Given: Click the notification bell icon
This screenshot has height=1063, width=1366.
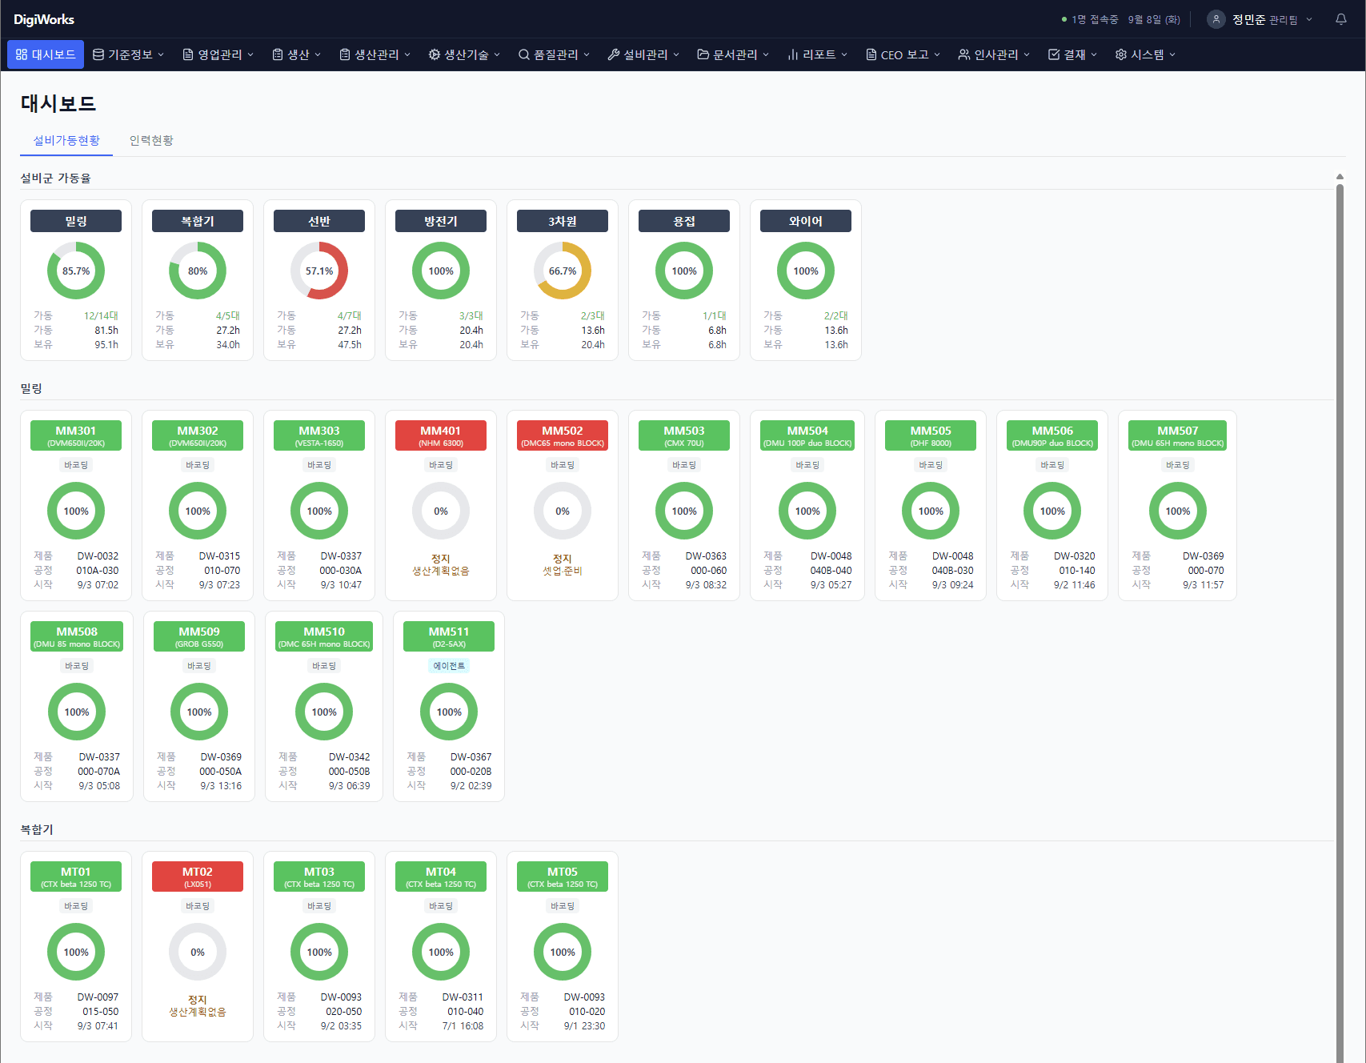Looking at the screenshot, I should tap(1340, 19).
